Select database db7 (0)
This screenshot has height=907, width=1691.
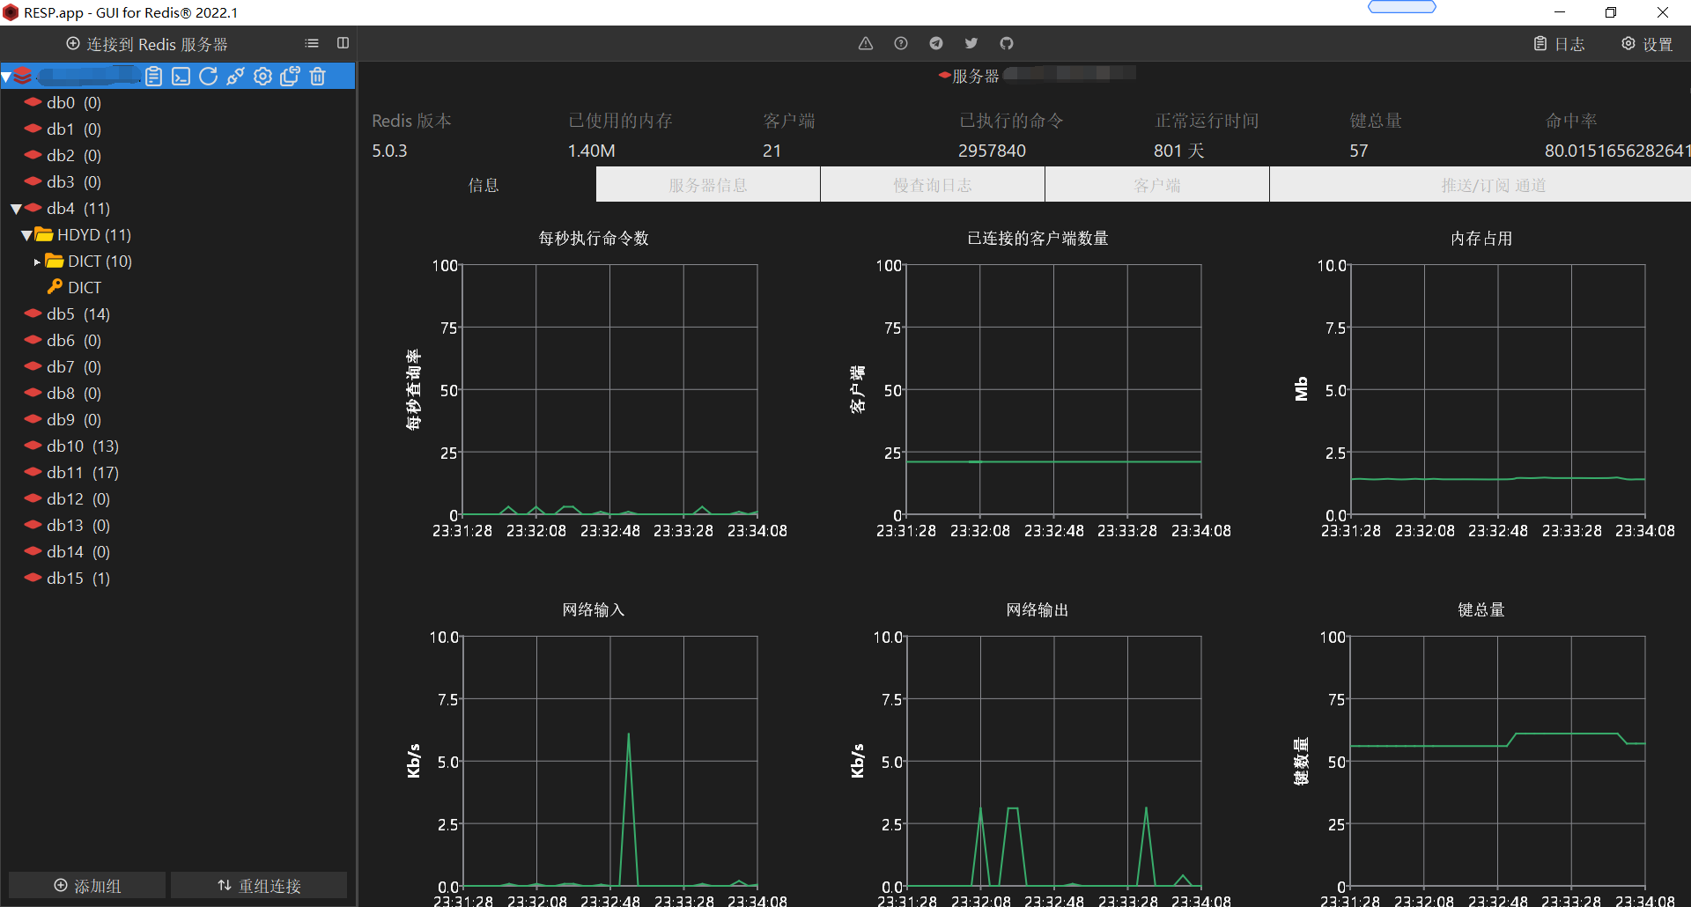coord(74,366)
